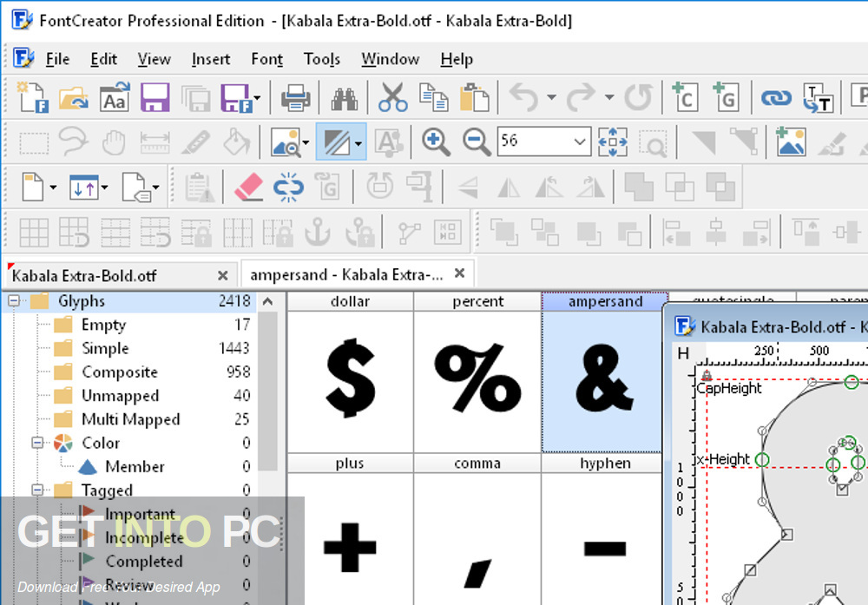The image size is (868, 605).
Task: Click the glyph tree scrollbar up arrow
Action: (268, 301)
